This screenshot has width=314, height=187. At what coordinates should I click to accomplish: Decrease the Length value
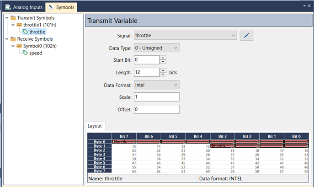point(163,75)
